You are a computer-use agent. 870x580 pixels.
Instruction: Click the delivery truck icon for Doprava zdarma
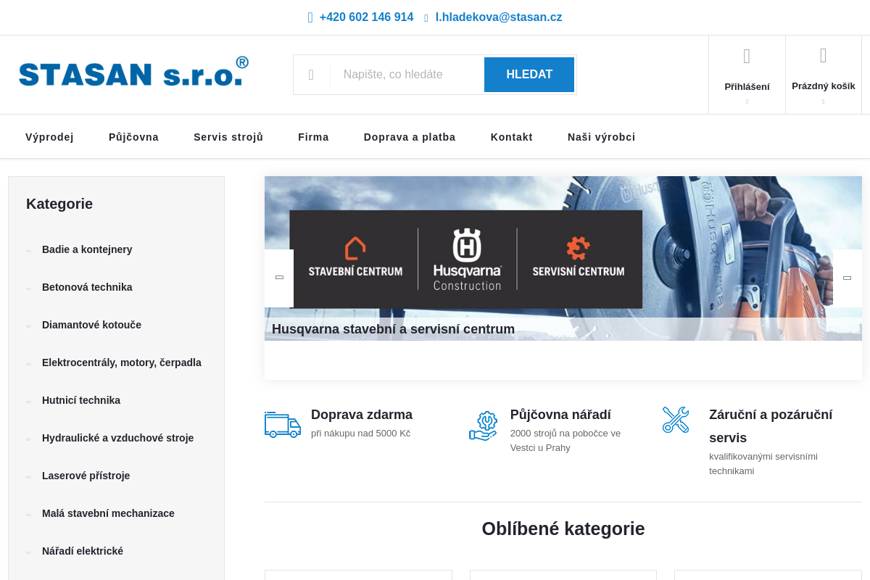[x=283, y=425]
